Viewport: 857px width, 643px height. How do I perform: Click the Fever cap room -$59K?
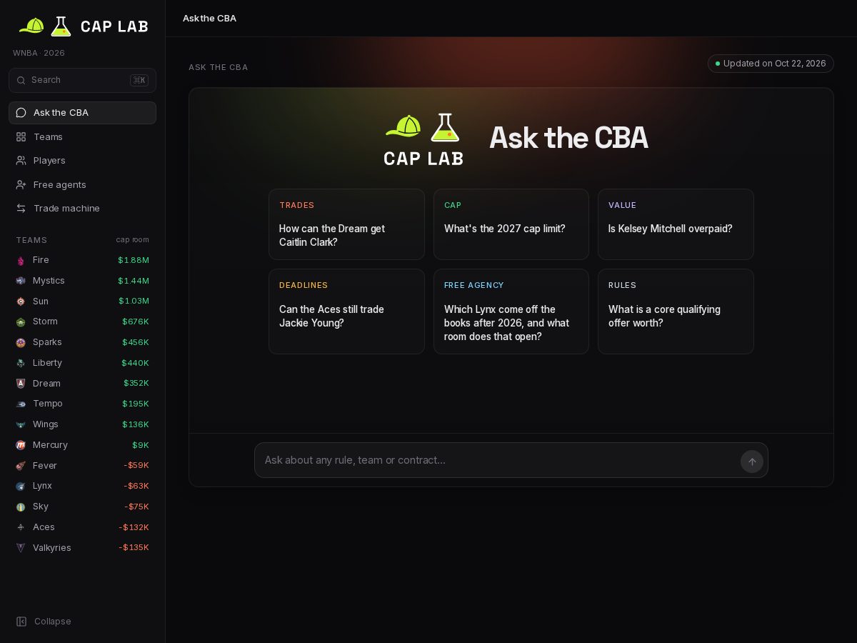(136, 466)
